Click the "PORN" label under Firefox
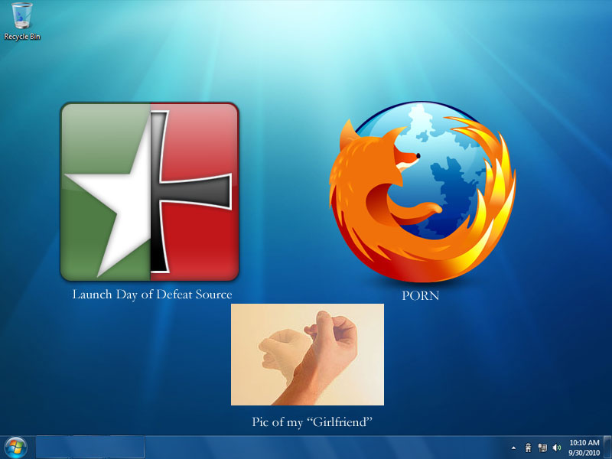The width and height of the screenshot is (612, 459). point(420,295)
